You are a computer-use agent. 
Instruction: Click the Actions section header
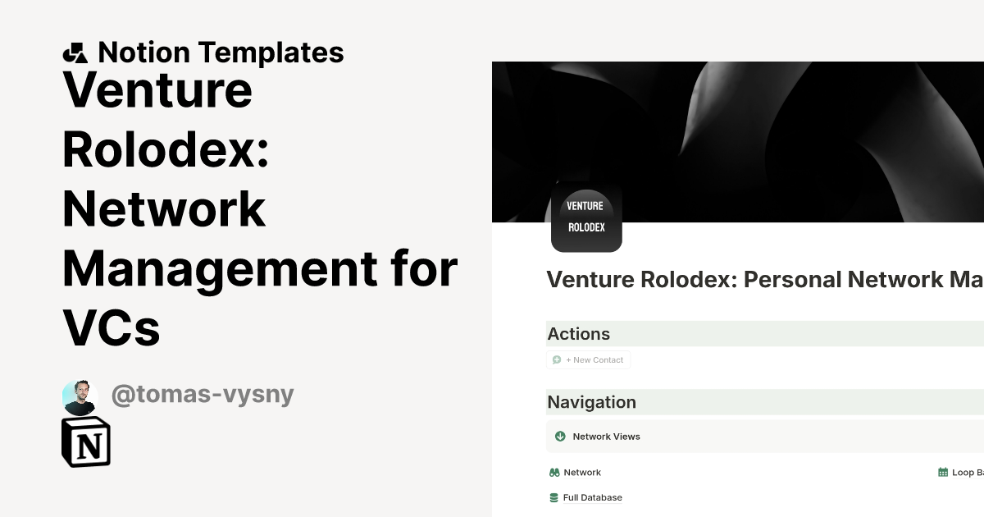pyautogui.click(x=579, y=334)
